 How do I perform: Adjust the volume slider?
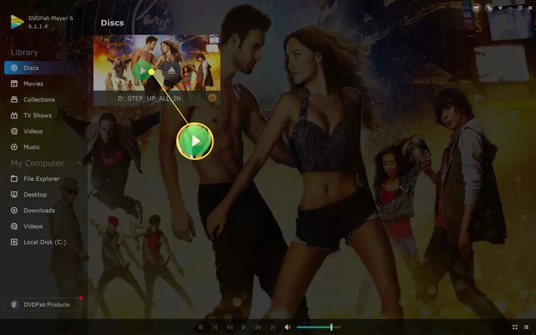319,327
